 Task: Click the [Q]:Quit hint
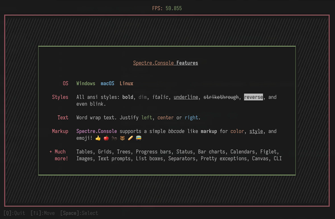[14, 213]
